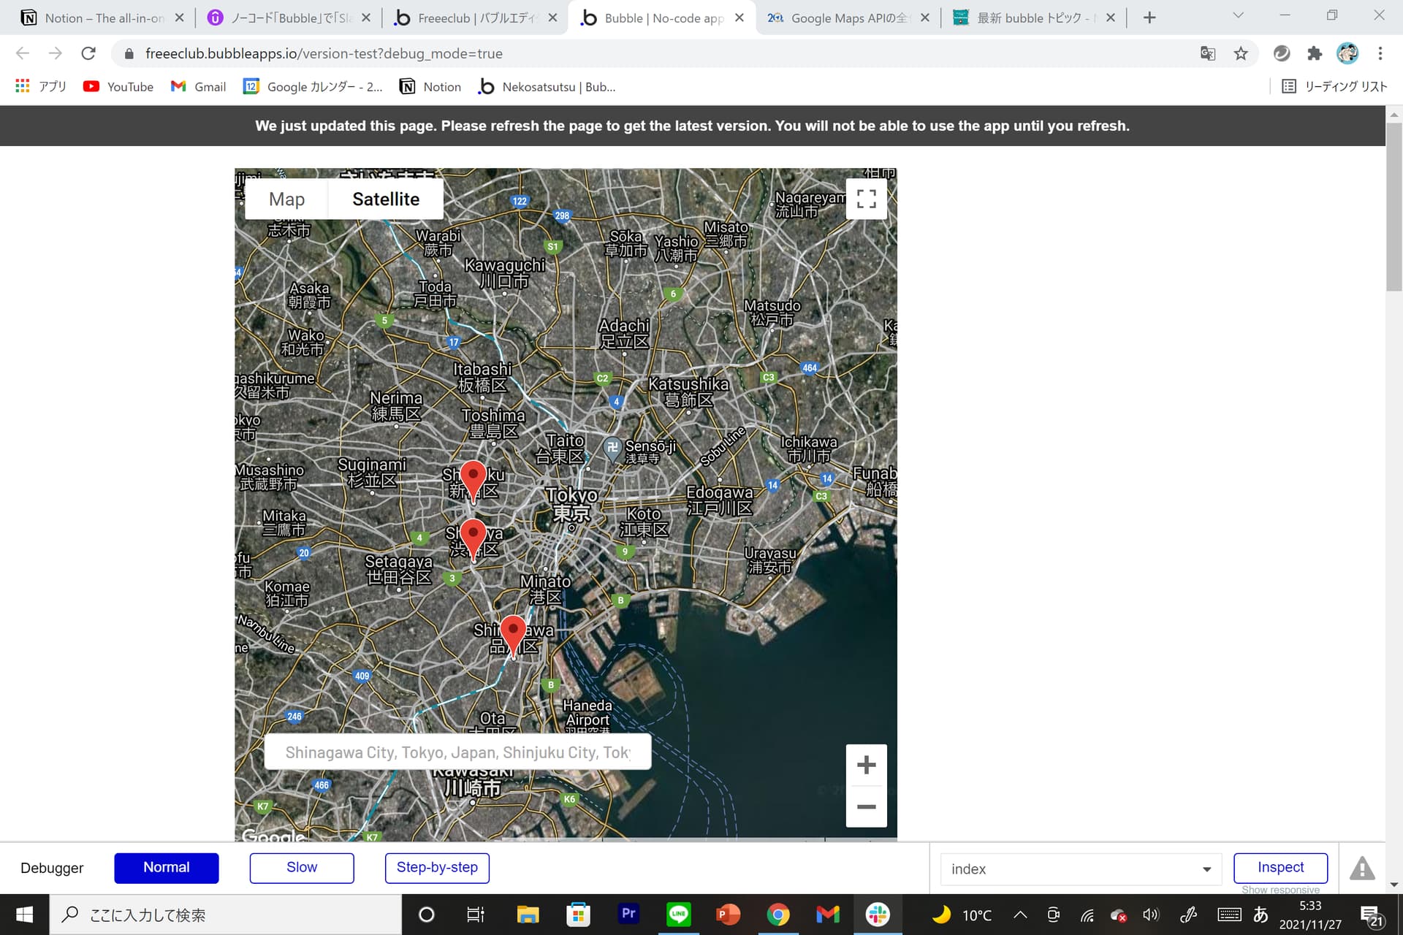Switch map to Satellite view

[386, 199]
